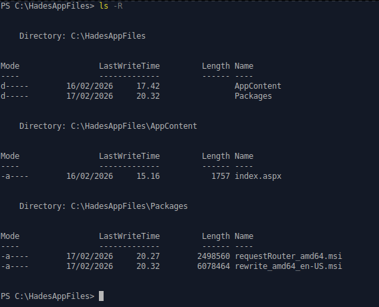The width and height of the screenshot is (379, 307).
Task: Click the Packages directory entry name
Action: click(x=253, y=96)
